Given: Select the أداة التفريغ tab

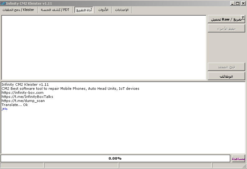Looking at the screenshot, I should (84, 10).
